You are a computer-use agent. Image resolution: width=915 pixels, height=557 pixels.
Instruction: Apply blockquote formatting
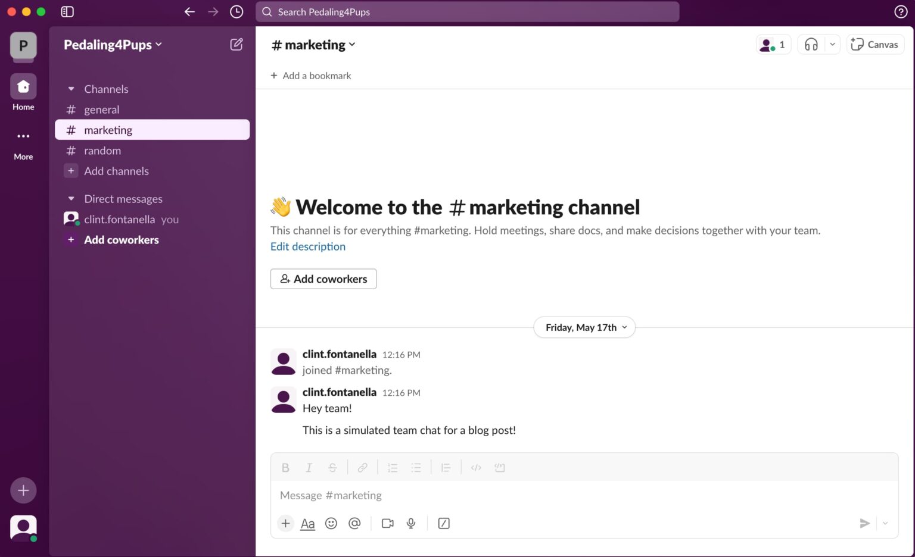coord(446,468)
